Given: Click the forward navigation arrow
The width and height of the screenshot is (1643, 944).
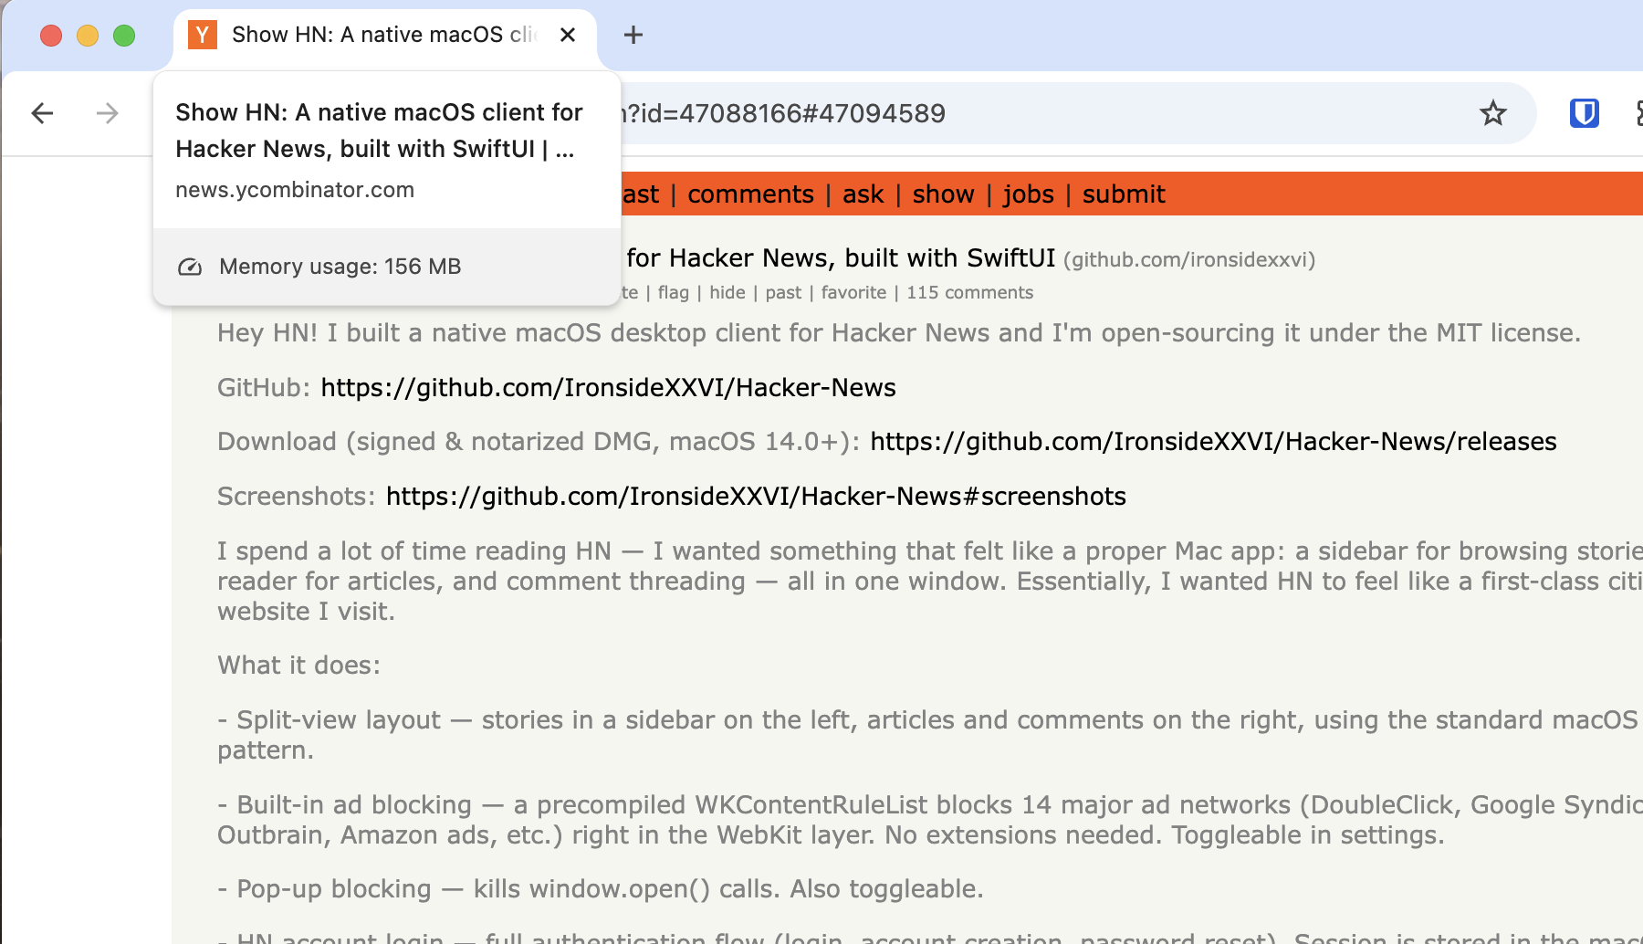Looking at the screenshot, I should tap(108, 113).
